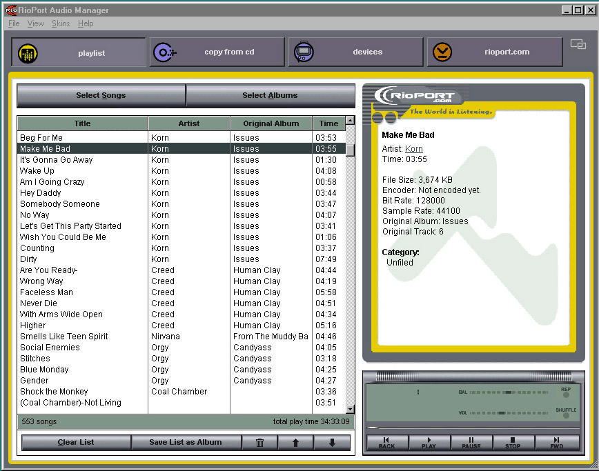The width and height of the screenshot is (599, 471).
Task: Click the rioport.com download icon
Action: 442,52
